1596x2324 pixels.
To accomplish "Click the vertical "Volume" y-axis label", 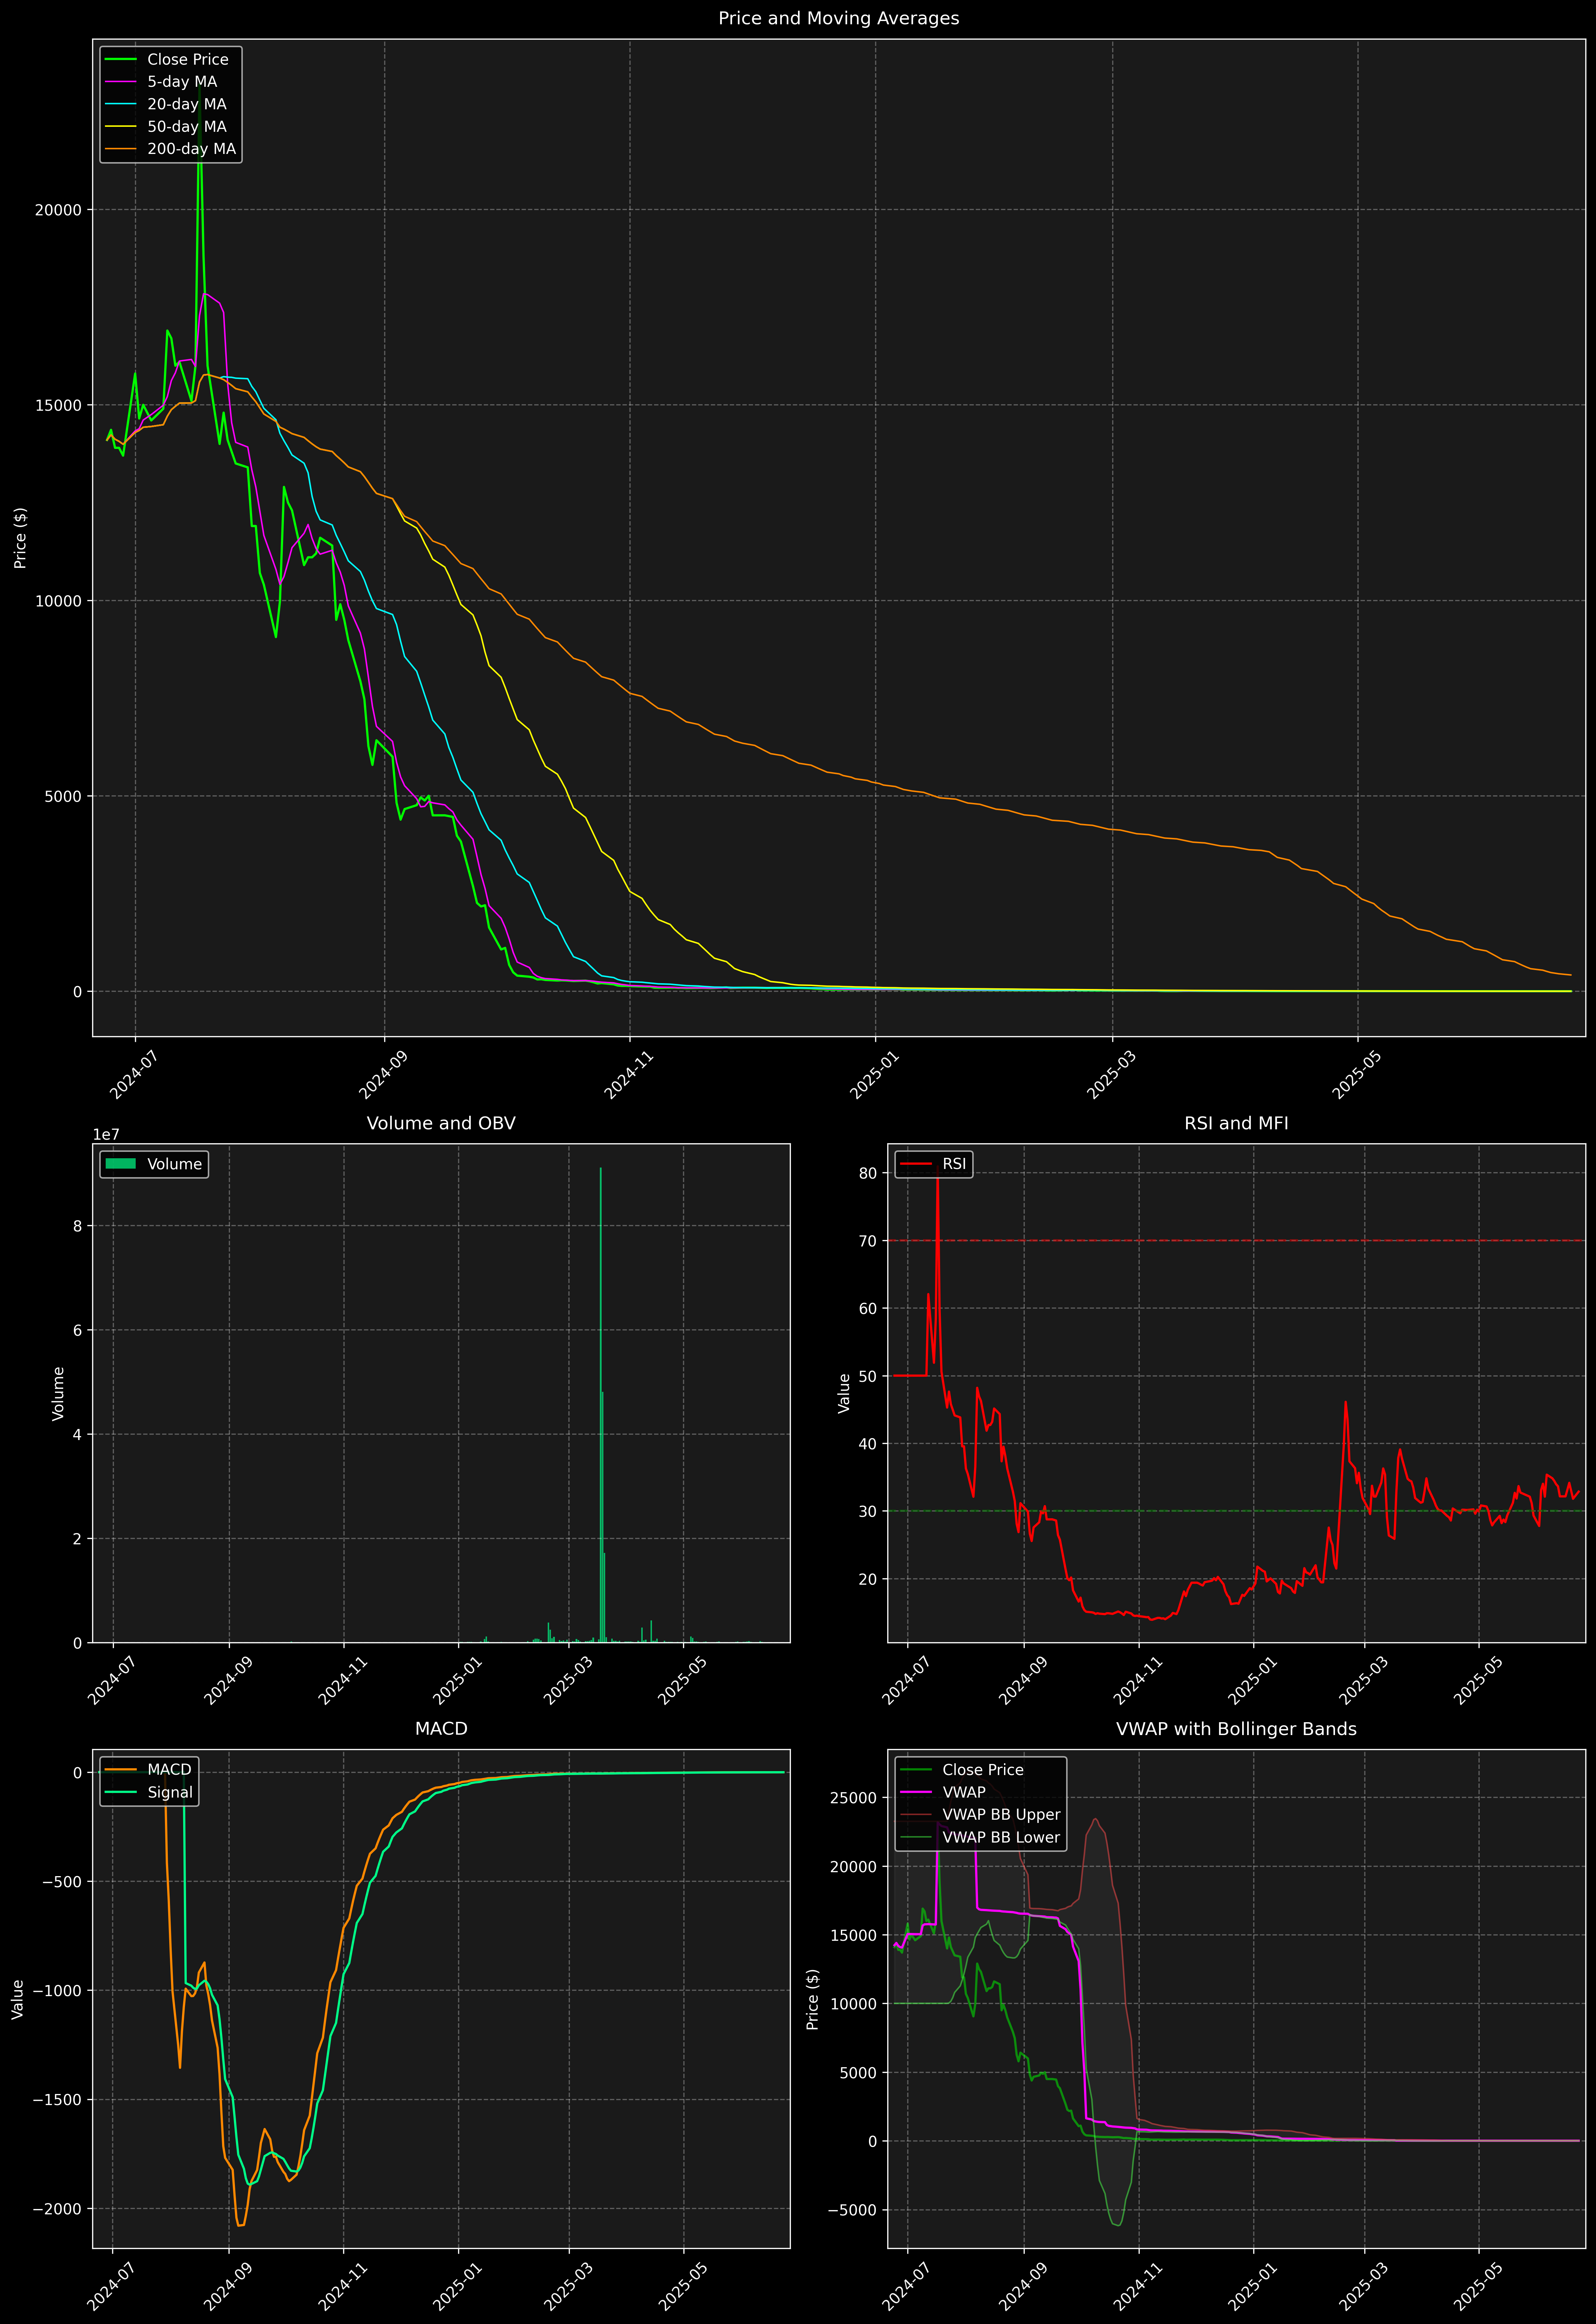I will 58,1393.
